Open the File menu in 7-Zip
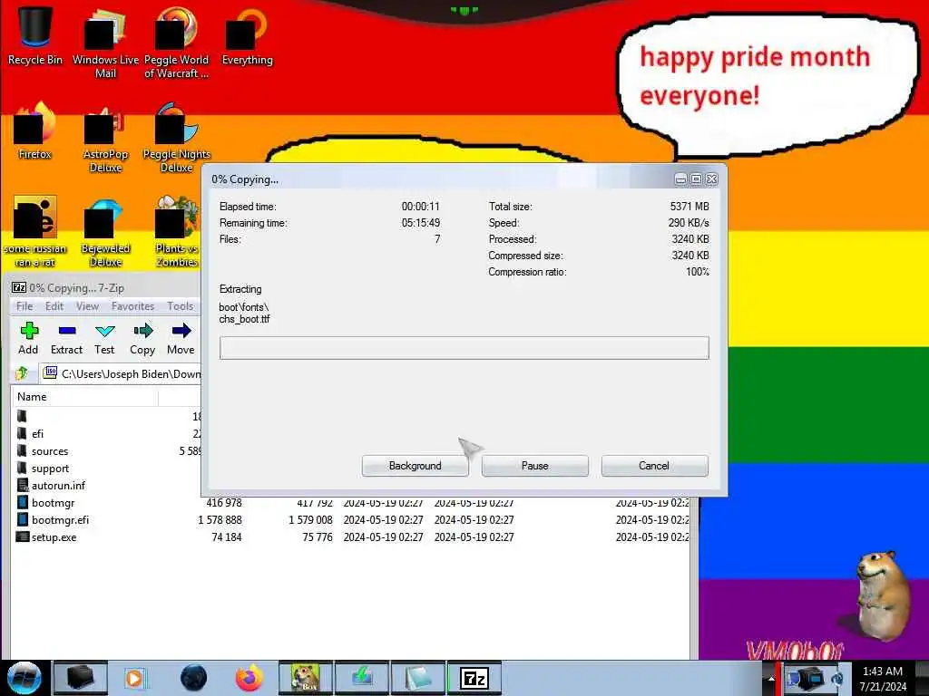The width and height of the screenshot is (929, 696). click(x=24, y=306)
